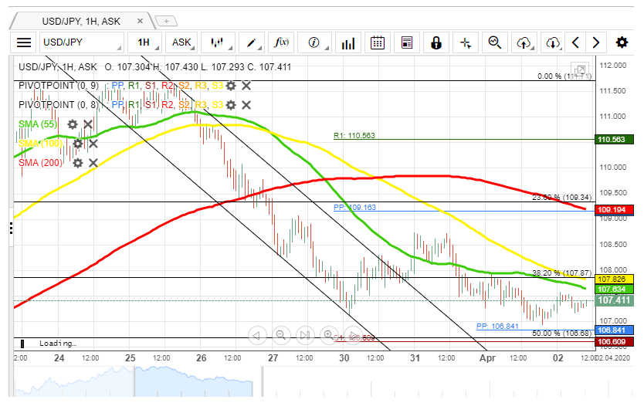
Task: Open the f(x) indicators menu
Action: [x=282, y=42]
